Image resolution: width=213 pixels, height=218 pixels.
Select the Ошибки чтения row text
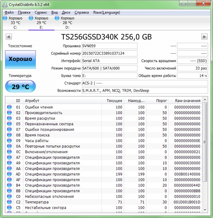tap(39, 107)
